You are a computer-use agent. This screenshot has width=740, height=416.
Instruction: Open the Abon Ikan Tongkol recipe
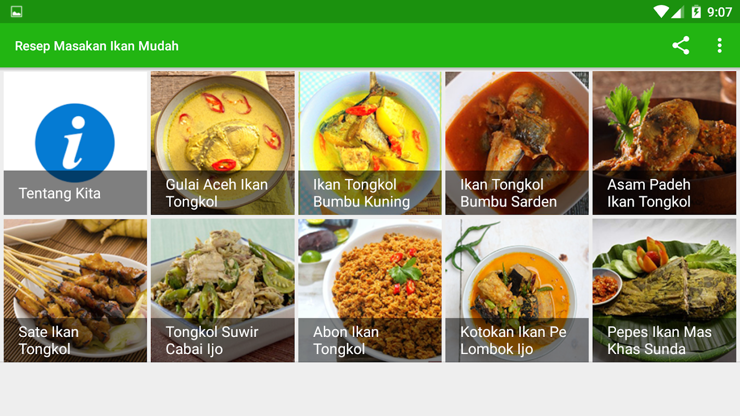point(370,290)
